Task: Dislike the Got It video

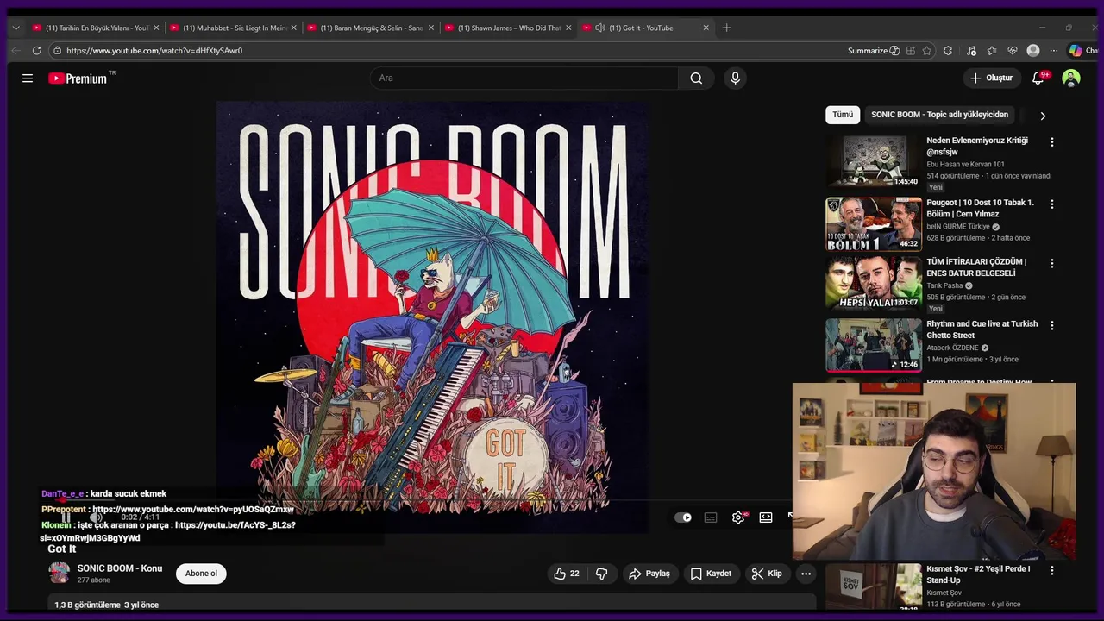Action: 602,574
